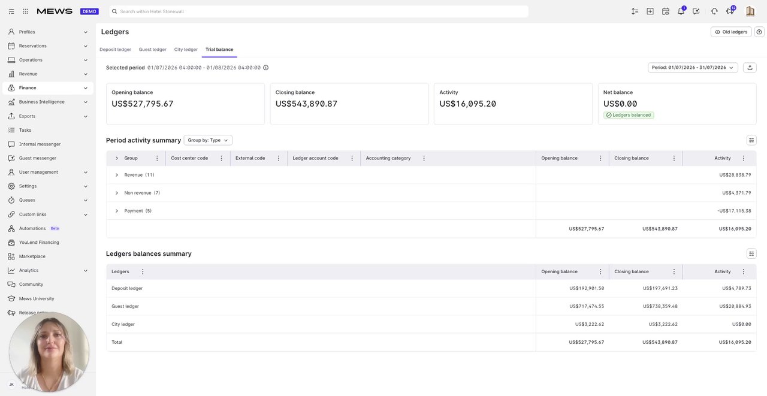Open Activity column options in ledgers table

click(x=744, y=271)
